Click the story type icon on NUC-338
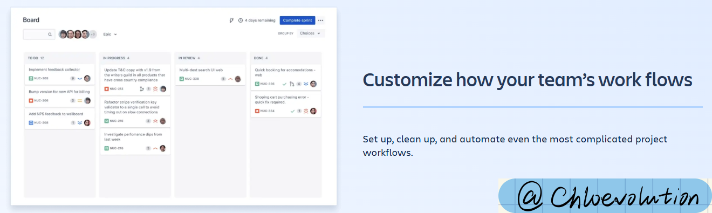 [182, 79]
